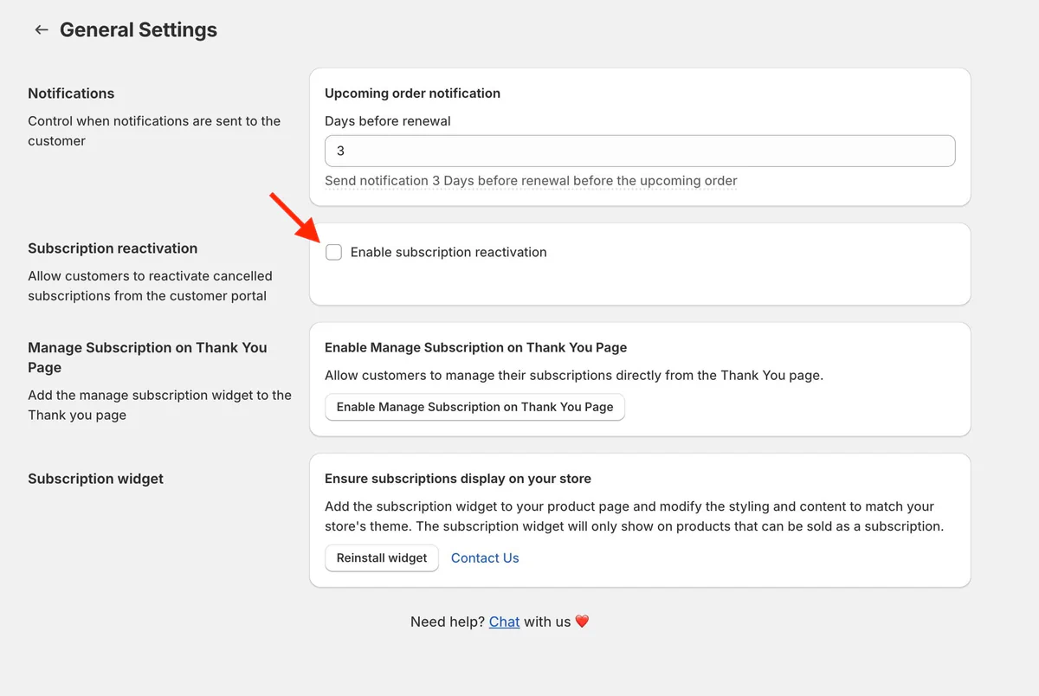
Task: Select the General Settings page title
Action: 139,30
